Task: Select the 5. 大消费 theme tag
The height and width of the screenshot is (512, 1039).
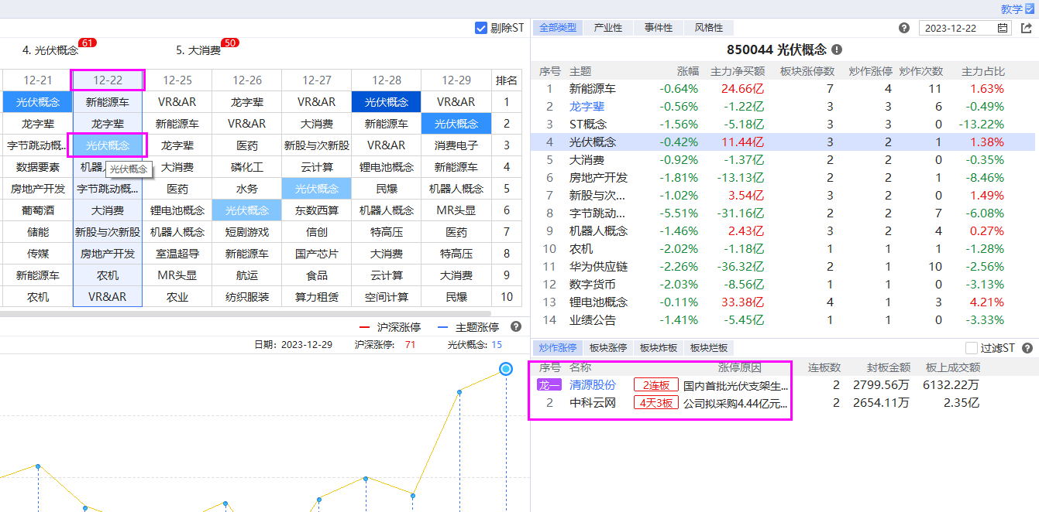Action: coord(198,50)
